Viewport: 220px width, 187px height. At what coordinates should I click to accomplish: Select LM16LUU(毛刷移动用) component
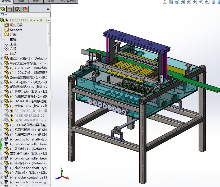coord(28,101)
